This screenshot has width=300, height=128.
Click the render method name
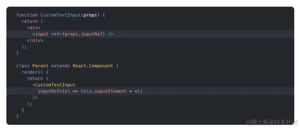pos(30,72)
